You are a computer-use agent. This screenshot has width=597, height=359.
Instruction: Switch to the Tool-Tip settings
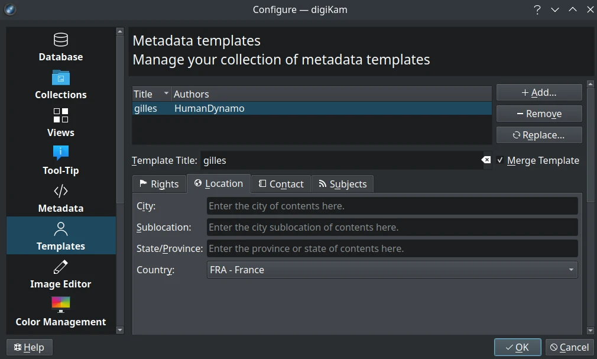point(60,160)
